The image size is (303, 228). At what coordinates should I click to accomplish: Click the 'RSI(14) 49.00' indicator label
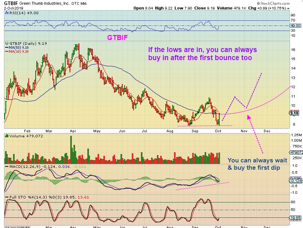click(24, 13)
